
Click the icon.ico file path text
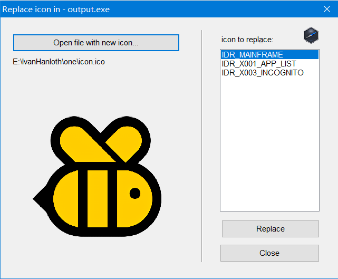pyautogui.click(x=59, y=62)
